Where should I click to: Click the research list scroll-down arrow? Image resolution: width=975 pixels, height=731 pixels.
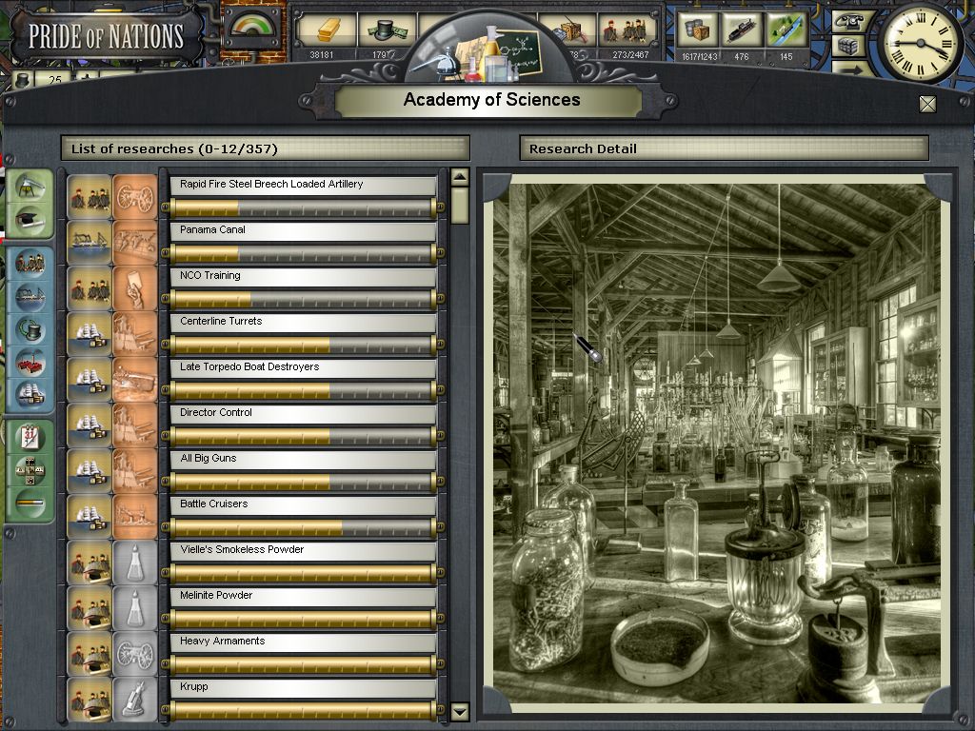pyautogui.click(x=459, y=711)
